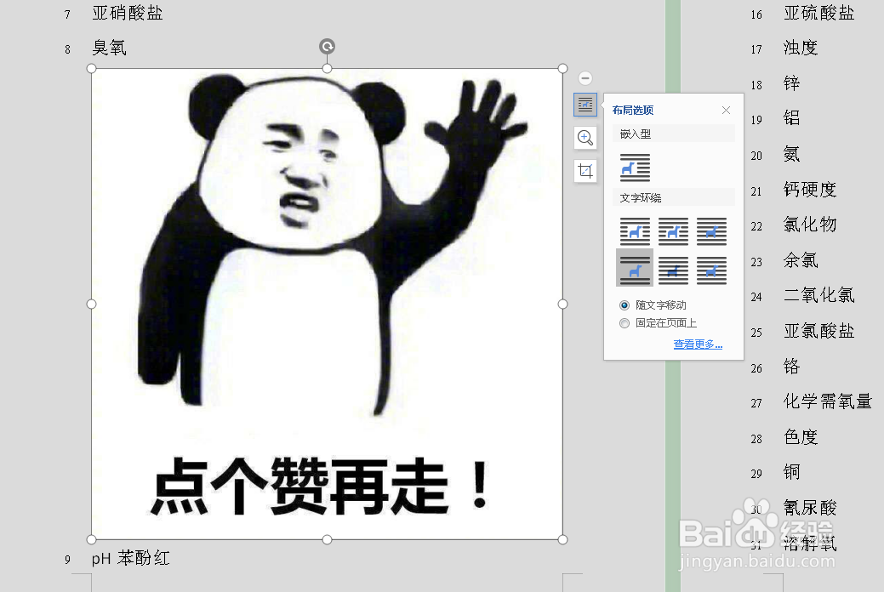Click the text 铬 on line 26
This screenshot has width=884, height=592.
(x=792, y=367)
